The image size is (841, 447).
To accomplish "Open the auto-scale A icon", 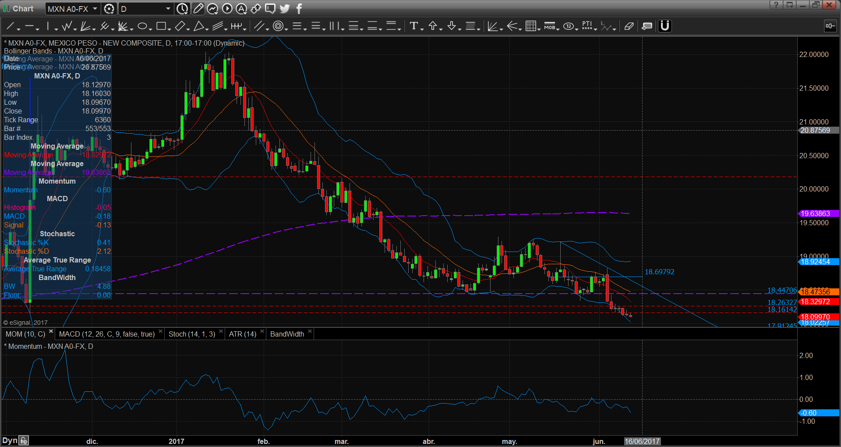I will point(241,9).
